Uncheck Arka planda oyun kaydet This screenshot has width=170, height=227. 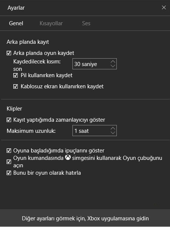(9, 53)
